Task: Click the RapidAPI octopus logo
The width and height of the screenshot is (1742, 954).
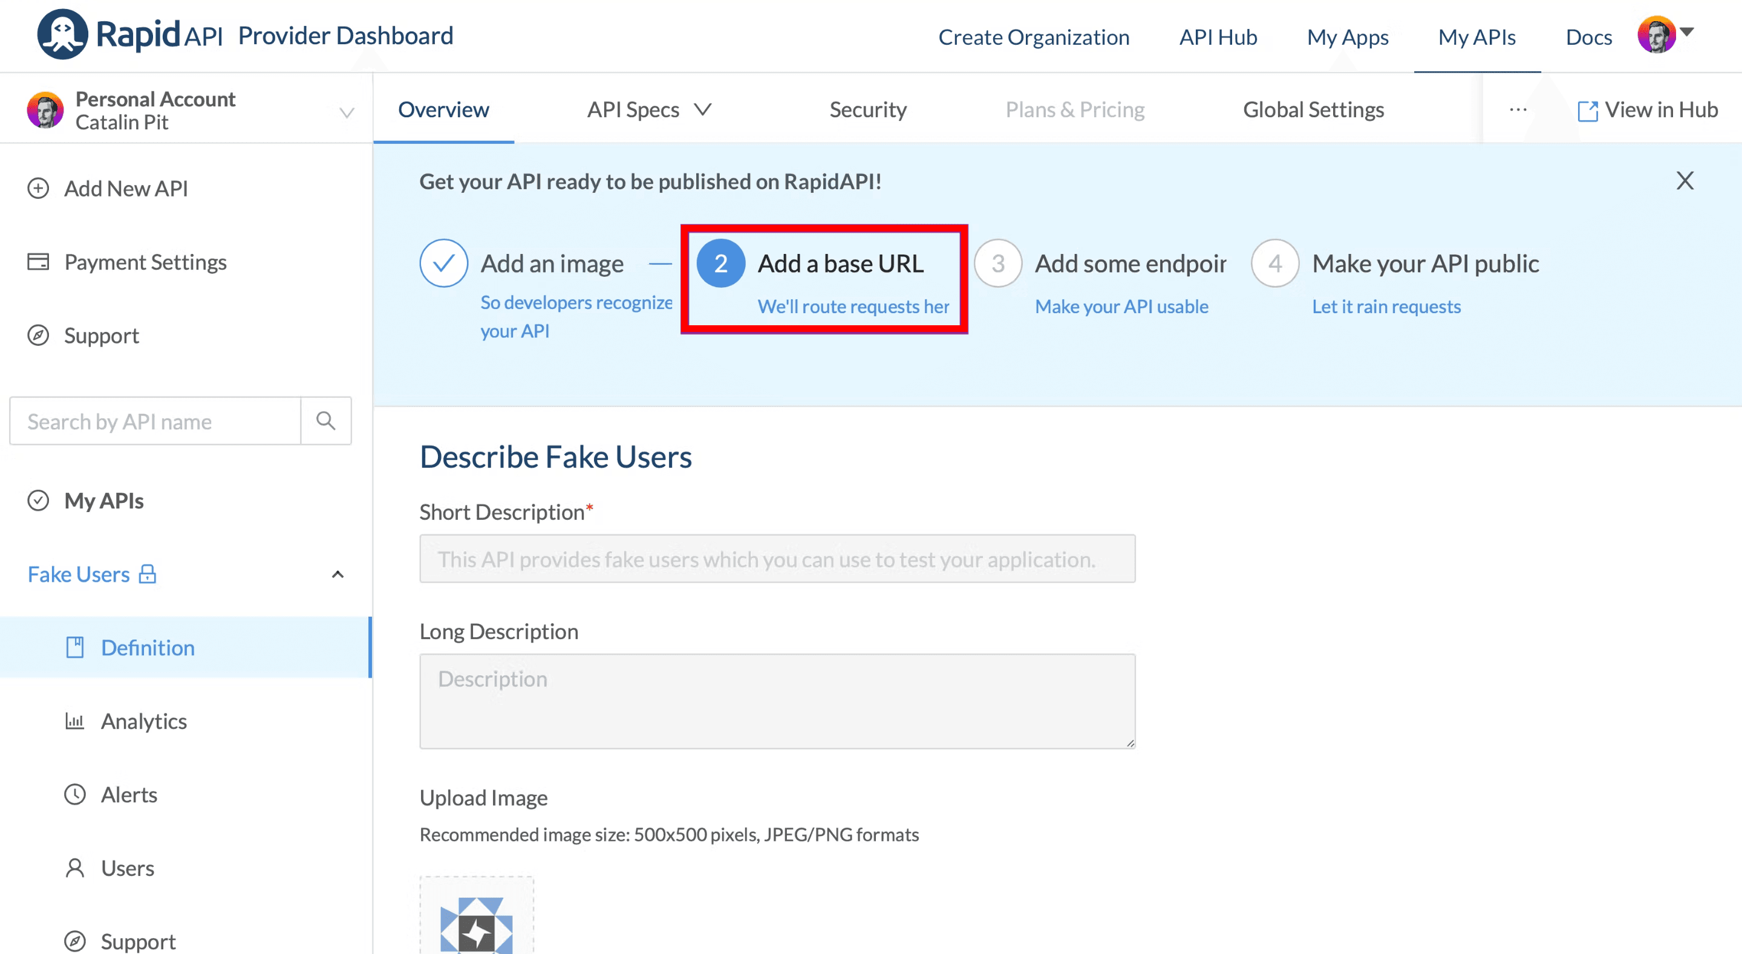Action: coord(62,34)
